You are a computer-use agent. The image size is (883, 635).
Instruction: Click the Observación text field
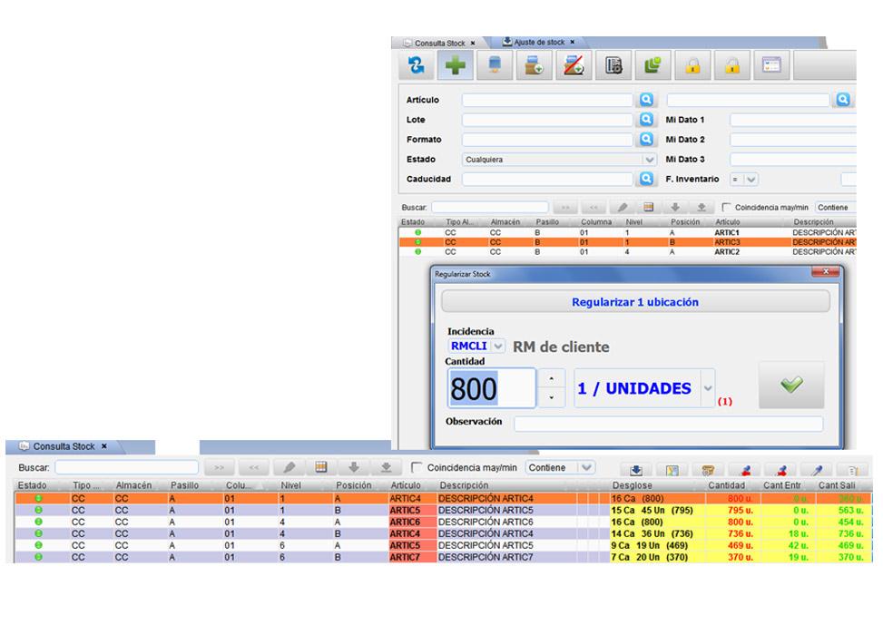coord(669,424)
